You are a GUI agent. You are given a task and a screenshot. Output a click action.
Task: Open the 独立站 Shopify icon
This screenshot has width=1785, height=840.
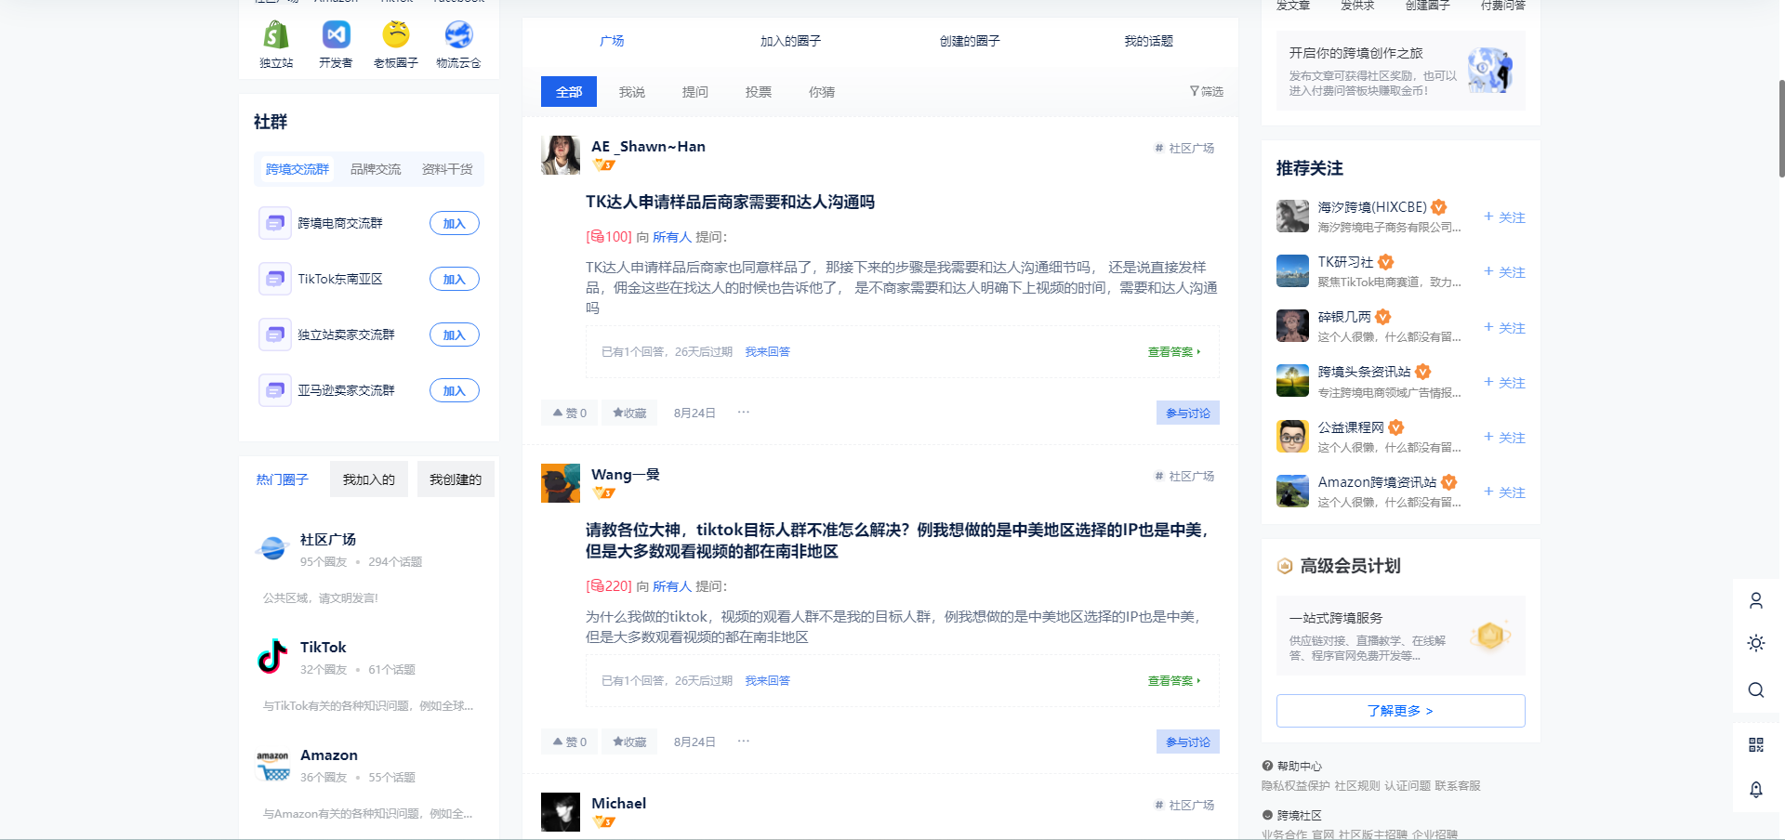(276, 34)
